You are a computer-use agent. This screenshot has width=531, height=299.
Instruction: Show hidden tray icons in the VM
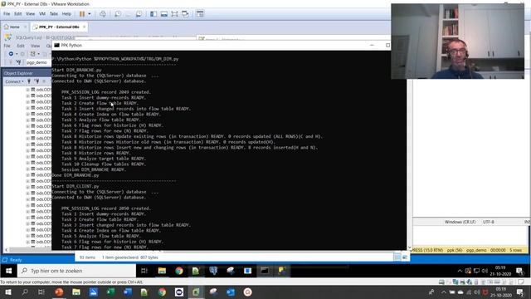pyautogui.click(x=460, y=271)
